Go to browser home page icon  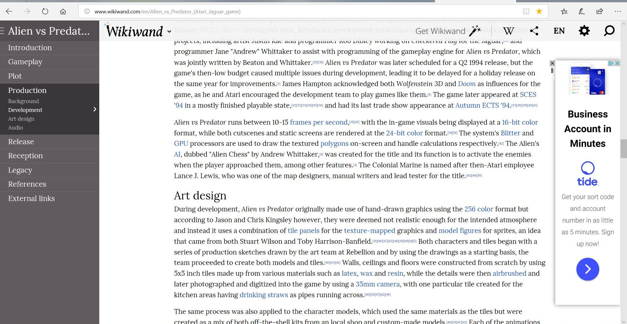pyautogui.click(x=63, y=11)
